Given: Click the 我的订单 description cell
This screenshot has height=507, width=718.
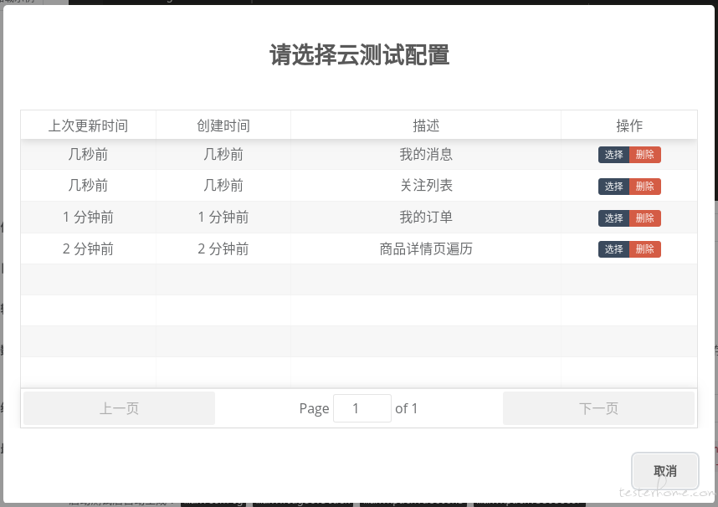Looking at the screenshot, I should 426,218.
